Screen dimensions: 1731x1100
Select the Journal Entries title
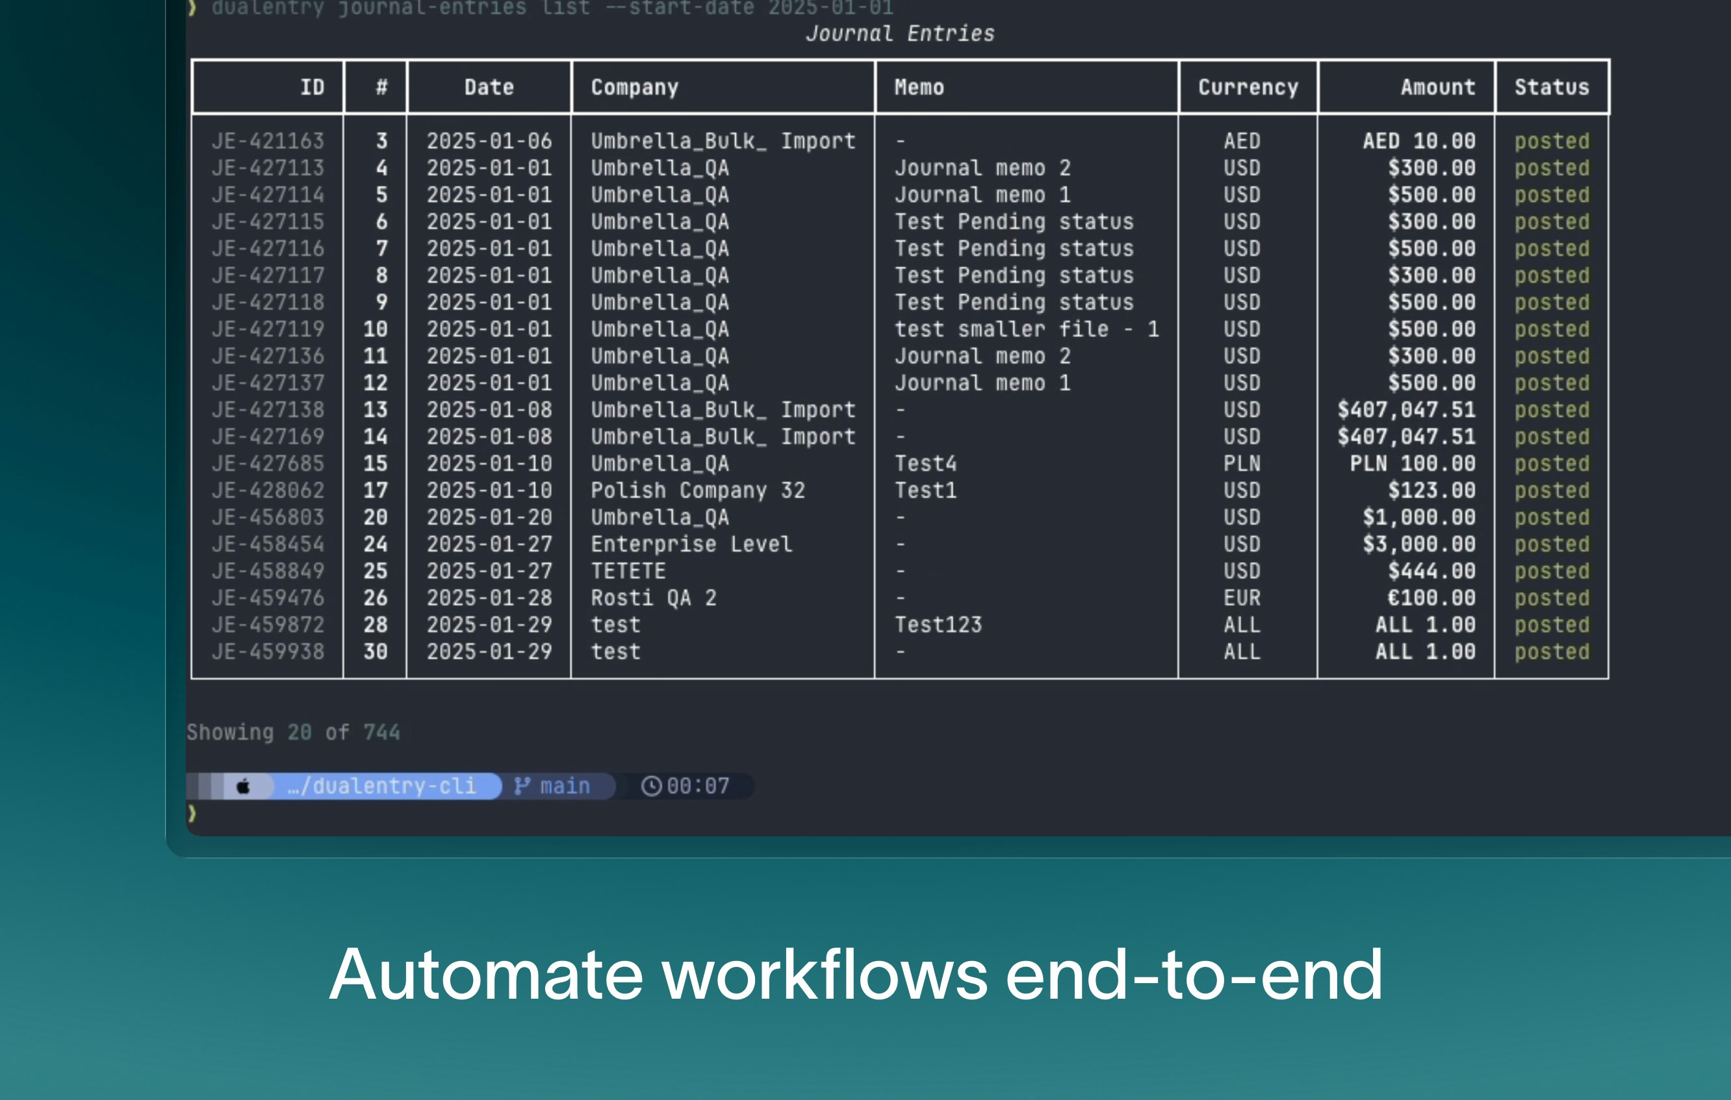click(901, 32)
